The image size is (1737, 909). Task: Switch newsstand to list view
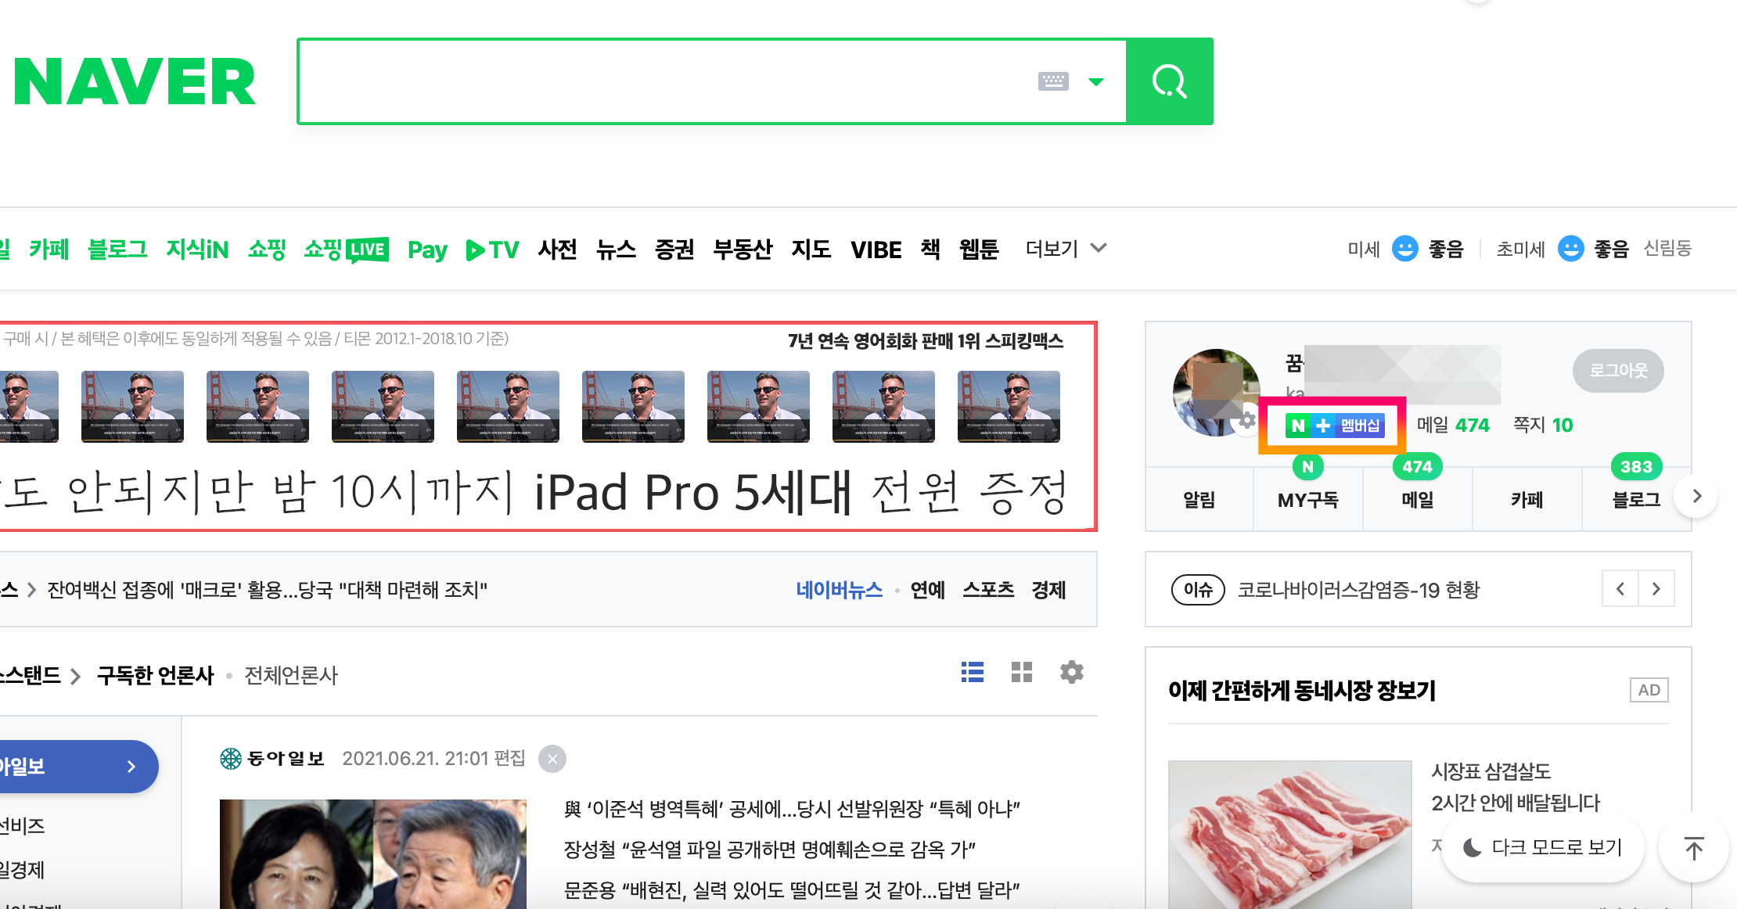[973, 672]
